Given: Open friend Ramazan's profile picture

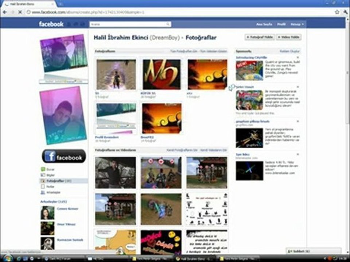Looking at the screenshot, I should pyautogui.click(x=47, y=243).
